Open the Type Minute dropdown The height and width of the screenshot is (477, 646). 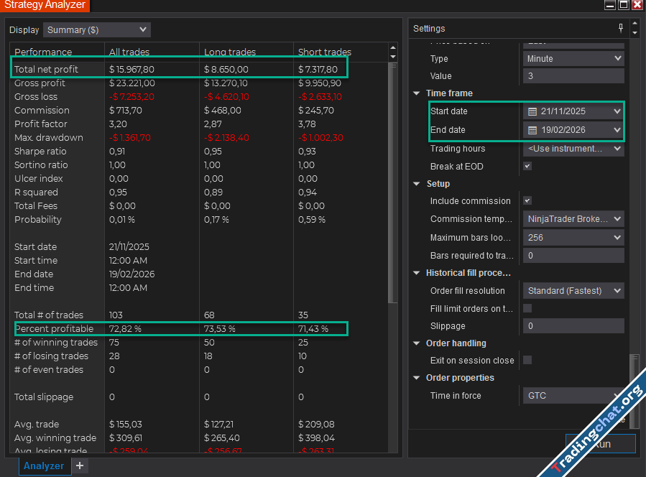coord(573,59)
